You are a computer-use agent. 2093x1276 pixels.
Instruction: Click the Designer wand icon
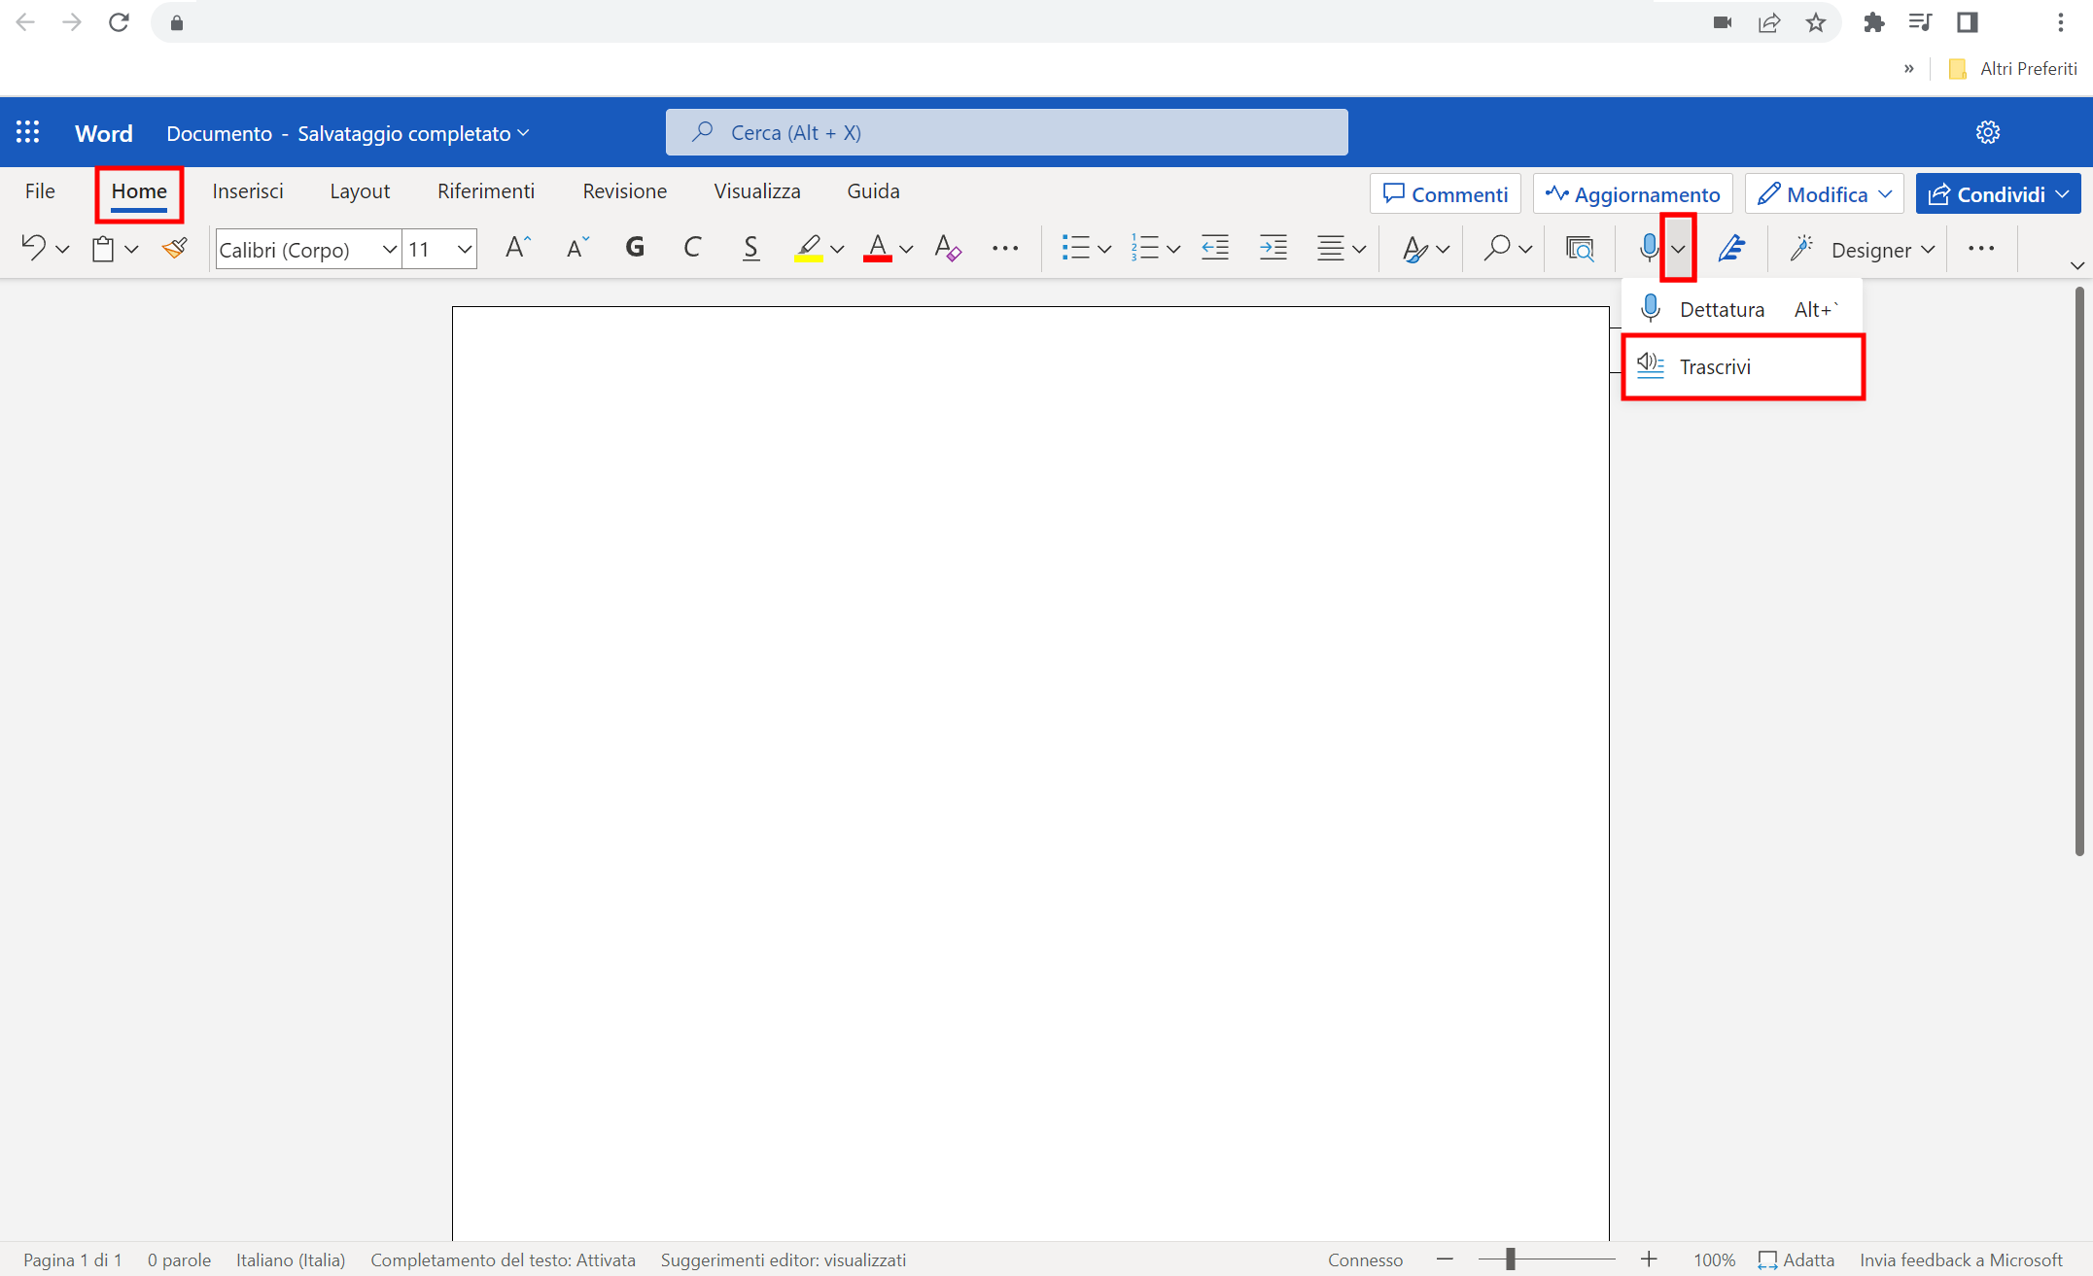coord(1803,250)
